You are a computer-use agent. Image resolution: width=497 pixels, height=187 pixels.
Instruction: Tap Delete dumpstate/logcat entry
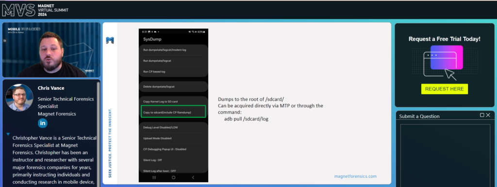pyautogui.click(x=173, y=86)
